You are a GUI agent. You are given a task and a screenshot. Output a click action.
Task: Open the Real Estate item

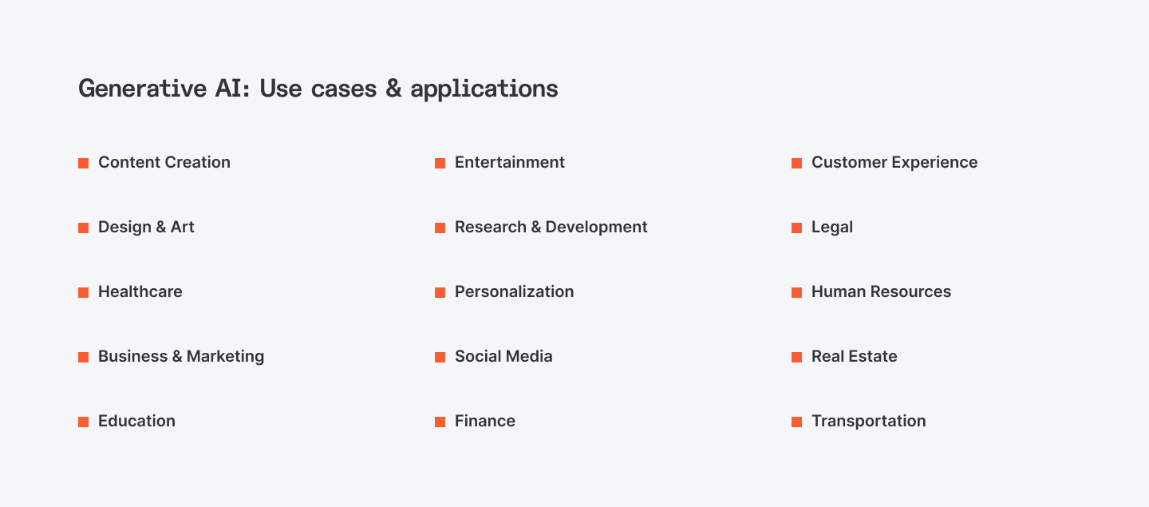[x=854, y=356]
